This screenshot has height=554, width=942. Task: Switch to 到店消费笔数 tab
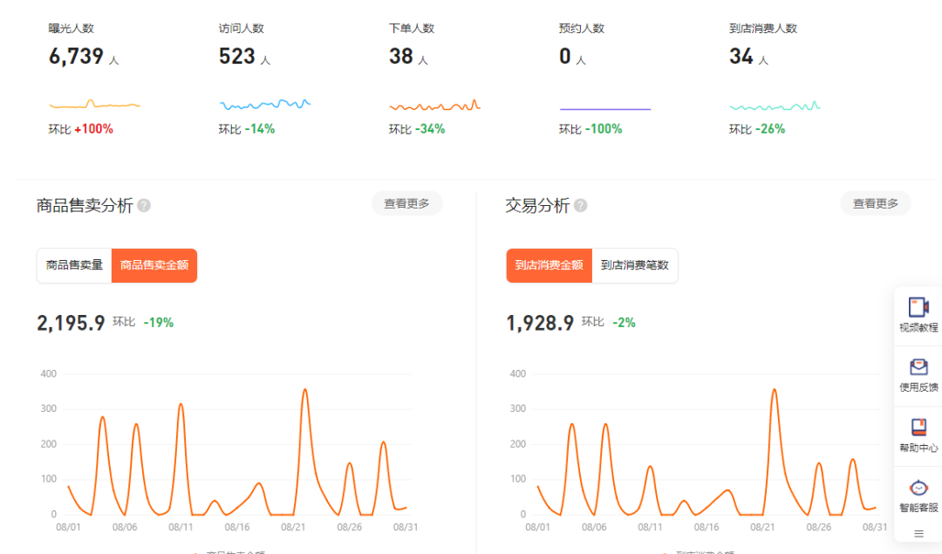coord(634,265)
